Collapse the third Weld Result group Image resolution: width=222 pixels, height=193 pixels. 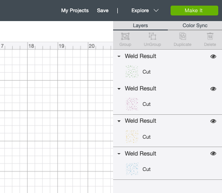tap(119, 121)
